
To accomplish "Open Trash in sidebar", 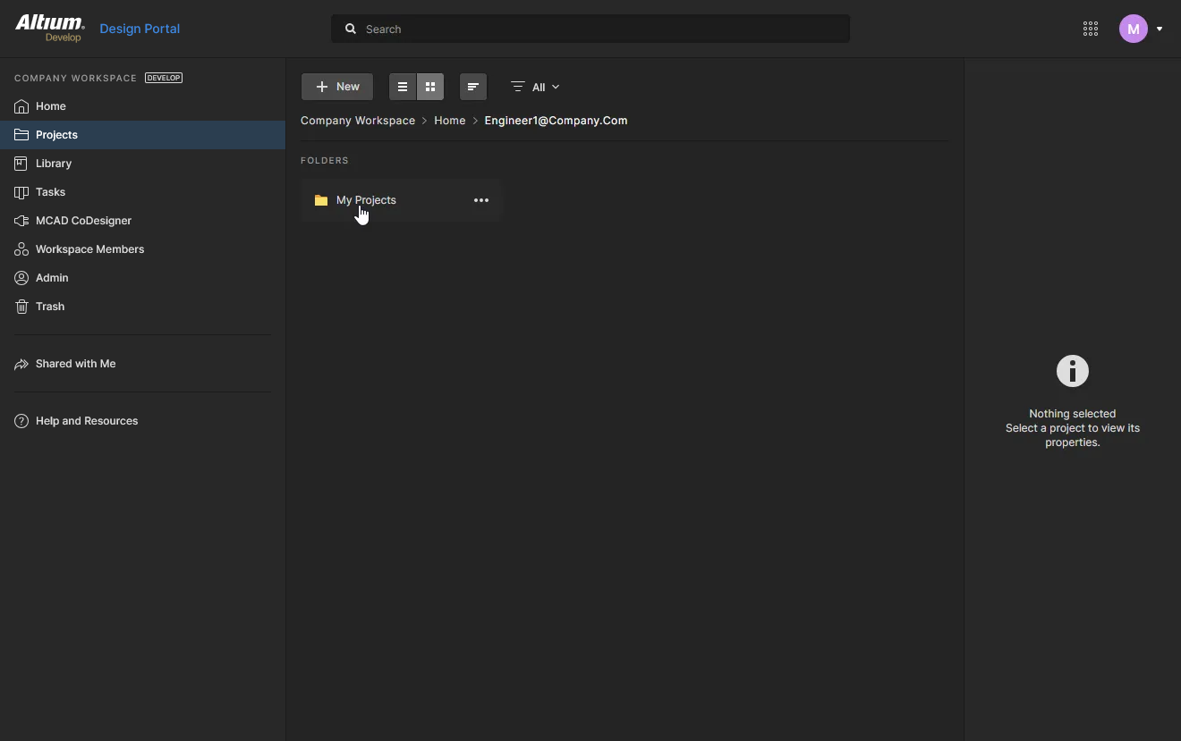I will coord(143,307).
